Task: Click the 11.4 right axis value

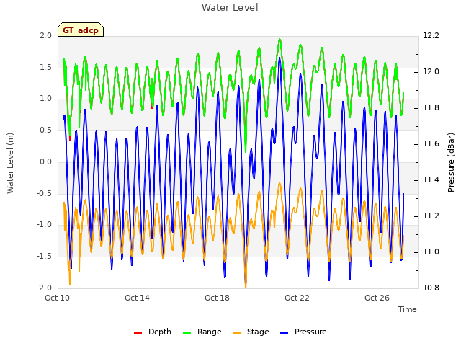Action: (431, 179)
